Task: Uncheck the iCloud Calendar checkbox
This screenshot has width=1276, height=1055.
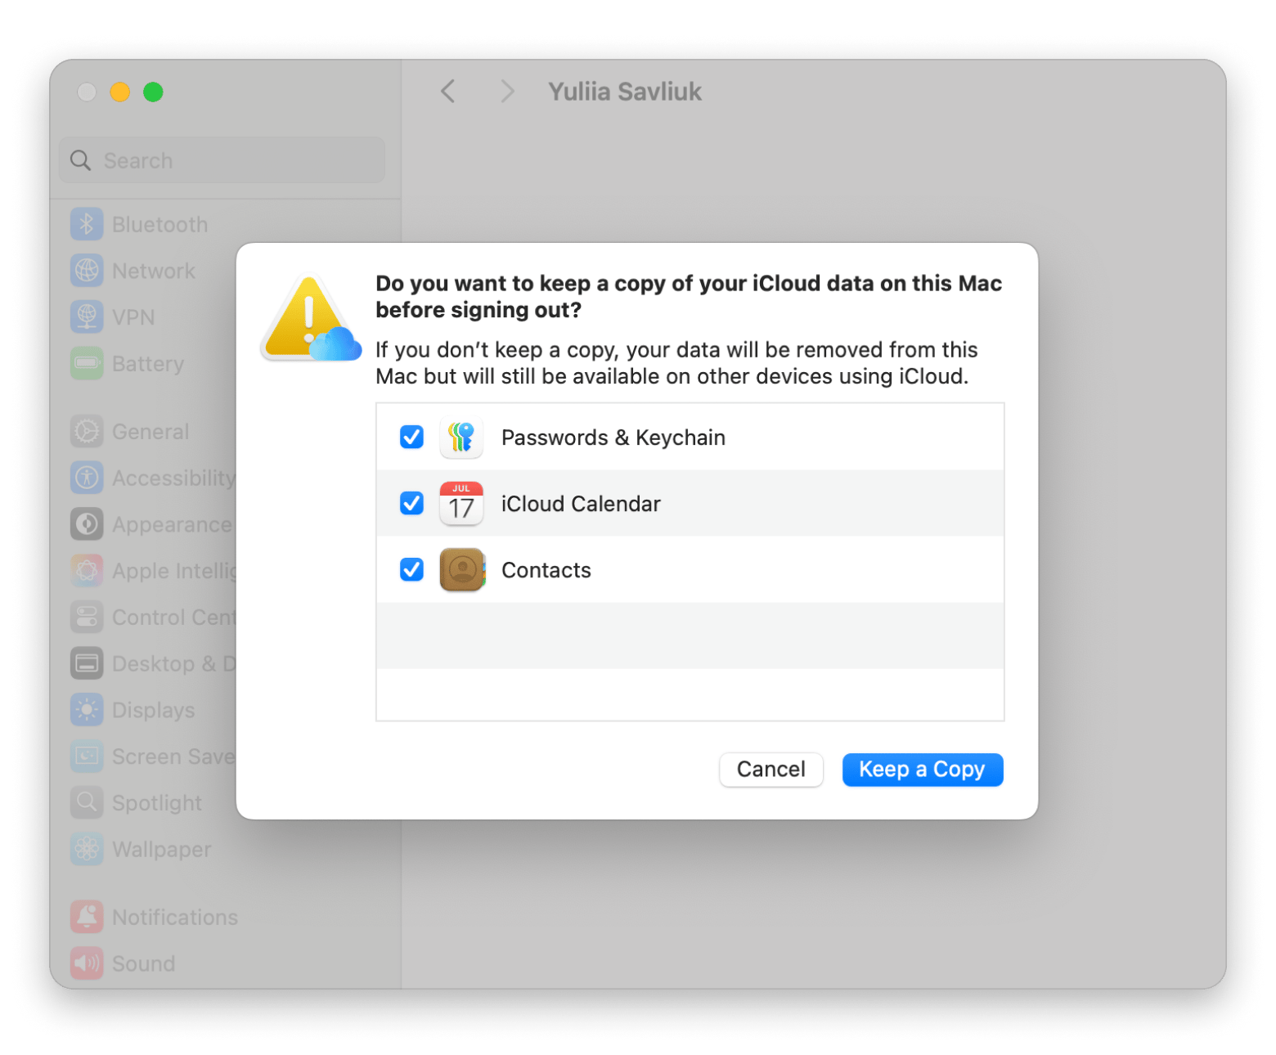Action: tap(411, 504)
